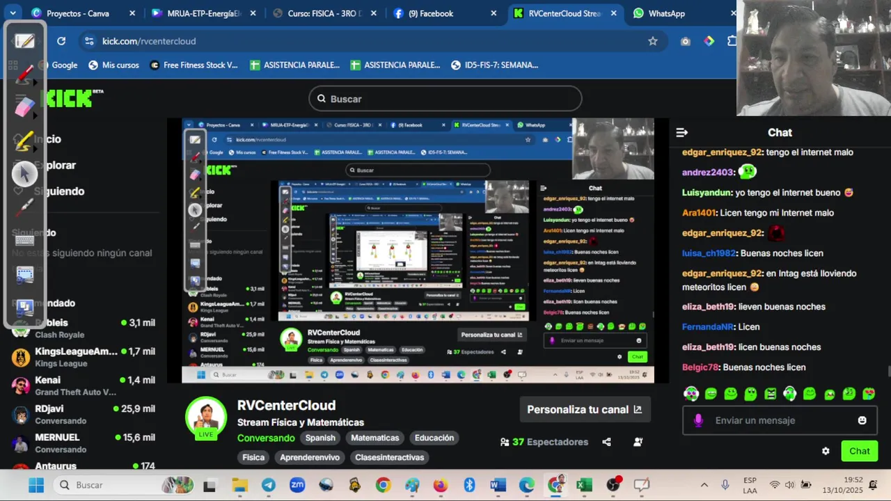Bookmark this page with the star icon
The width and height of the screenshot is (891, 501).
(x=653, y=41)
